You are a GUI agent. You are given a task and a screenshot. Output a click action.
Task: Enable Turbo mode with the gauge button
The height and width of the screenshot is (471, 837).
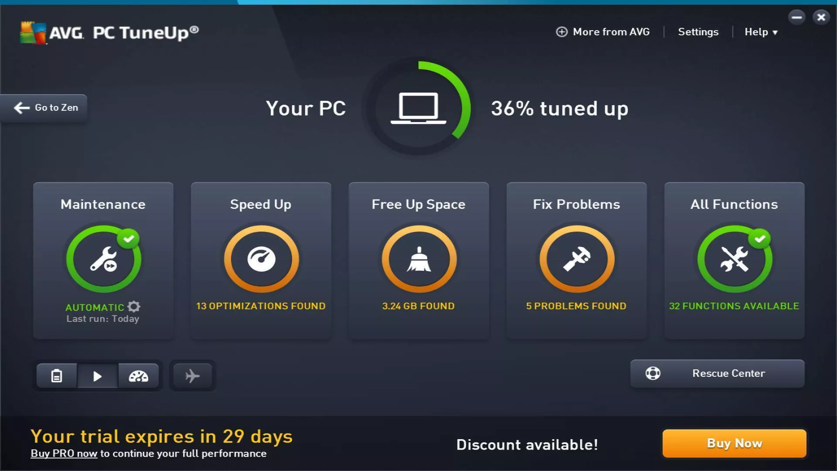point(139,376)
